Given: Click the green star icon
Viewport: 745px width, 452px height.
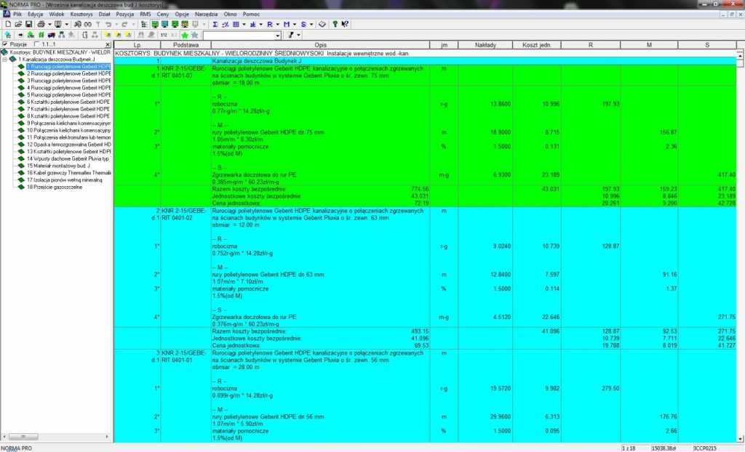Looking at the screenshot, I should [x=185, y=35].
